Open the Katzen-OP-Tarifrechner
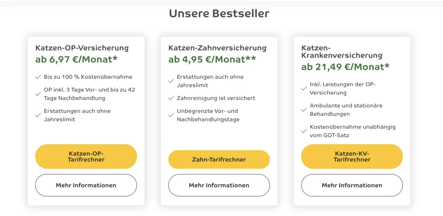 click(86, 156)
